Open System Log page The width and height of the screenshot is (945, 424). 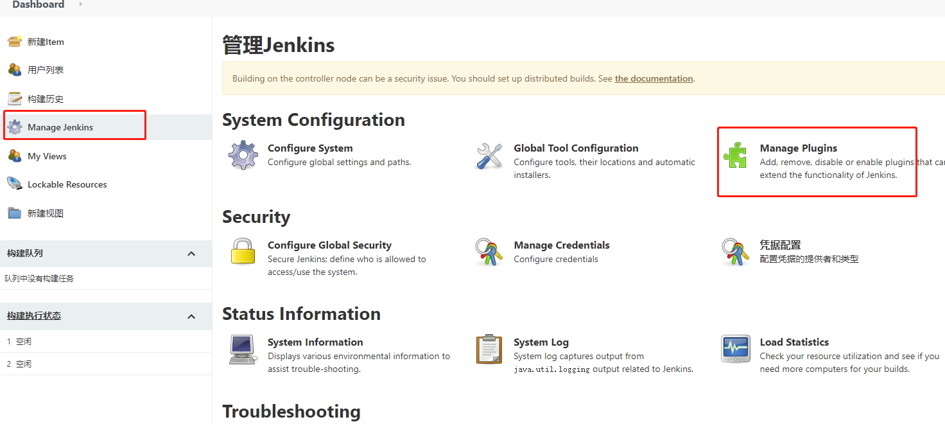pyautogui.click(x=541, y=342)
